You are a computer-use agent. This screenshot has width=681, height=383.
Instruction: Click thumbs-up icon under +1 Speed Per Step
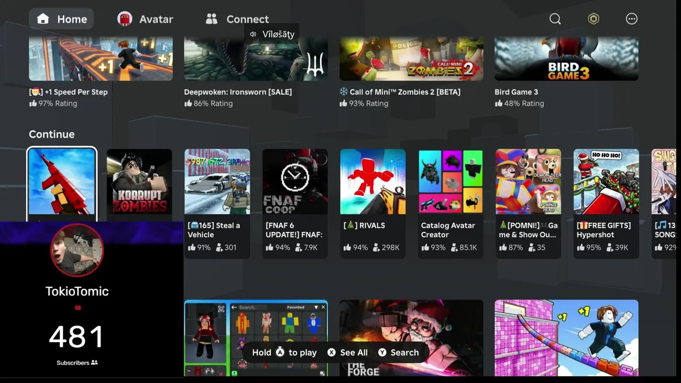(32, 103)
